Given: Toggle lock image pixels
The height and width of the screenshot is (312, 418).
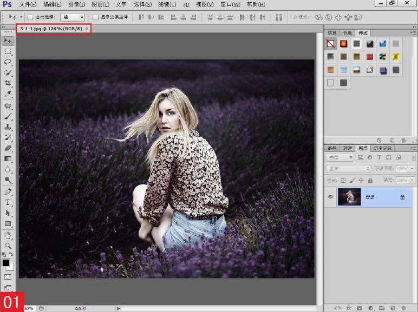Looking at the screenshot, I should click(x=352, y=180).
